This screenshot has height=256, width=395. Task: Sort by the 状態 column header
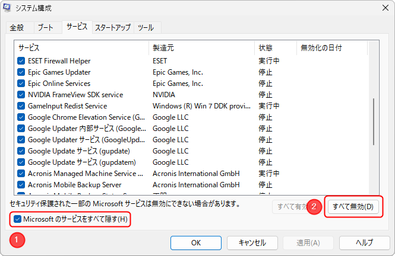point(276,48)
